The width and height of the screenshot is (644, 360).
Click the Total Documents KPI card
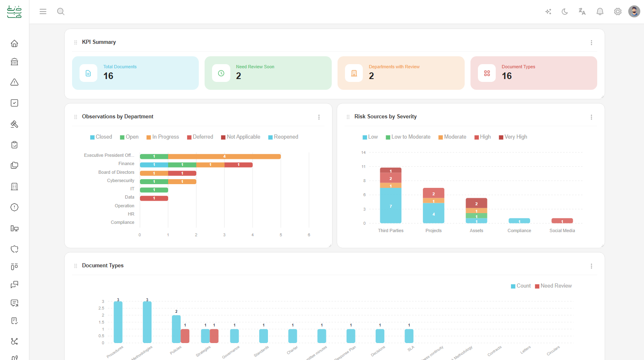(135, 73)
